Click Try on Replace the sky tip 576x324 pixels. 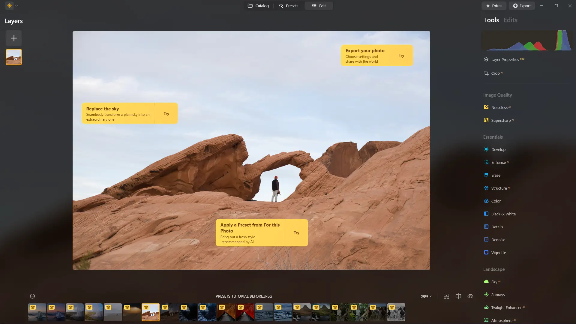point(166,114)
